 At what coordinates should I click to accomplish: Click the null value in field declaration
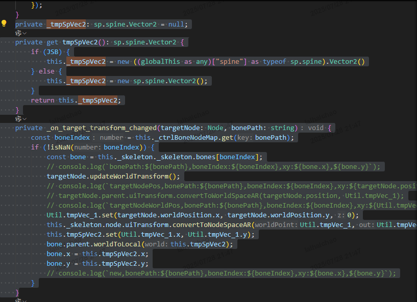pyautogui.click(x=176, y=24)
